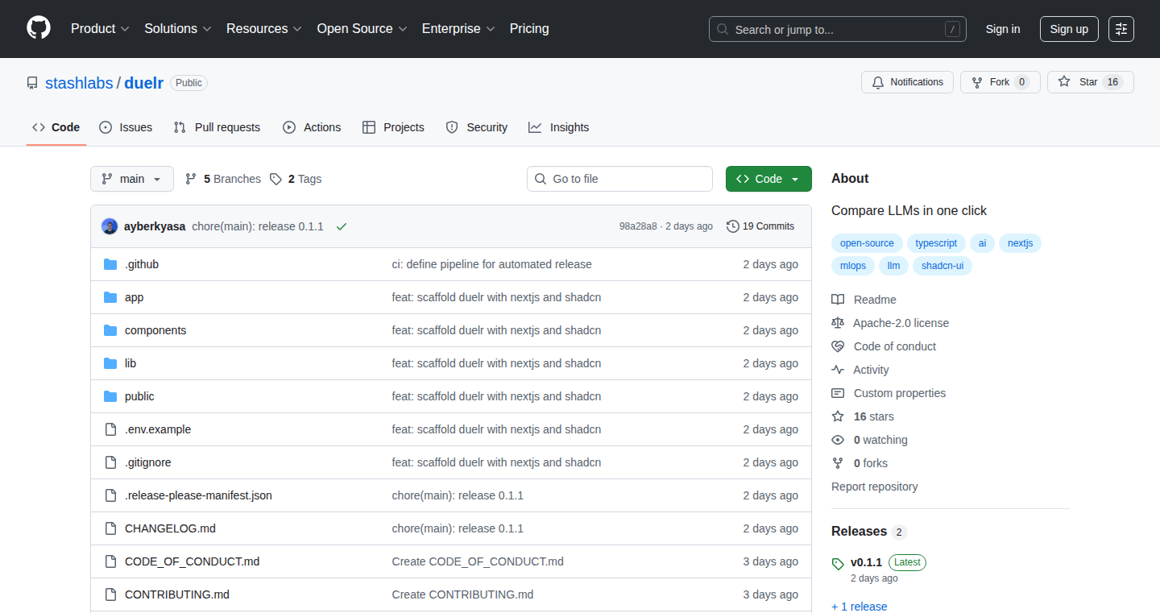
Task: Click the typescript topic tag
Action: pyautogui.click(x=936, y=243)
